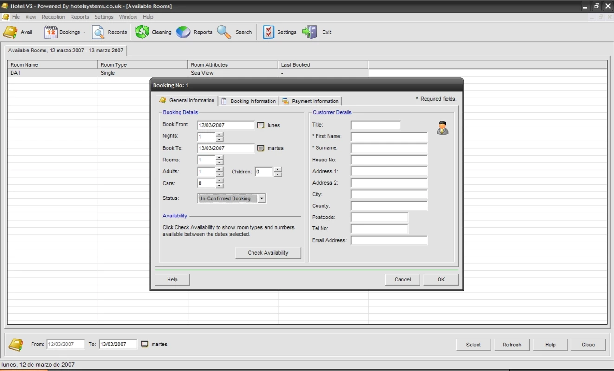Open the Records magnifier icon

point(98,32)
